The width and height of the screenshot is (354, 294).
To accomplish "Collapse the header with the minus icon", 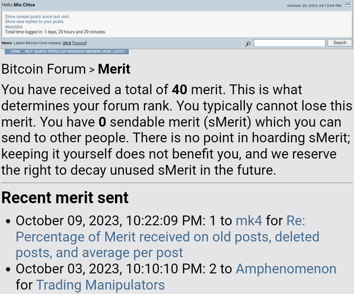I will [x=347, y=5].
